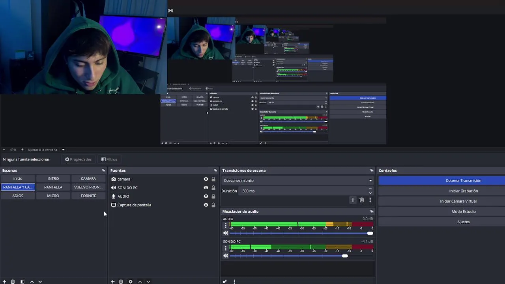The image size is (505, 284).
Task: Open source properties gear in Fuentes toolbar
Action: coord(131,282)
